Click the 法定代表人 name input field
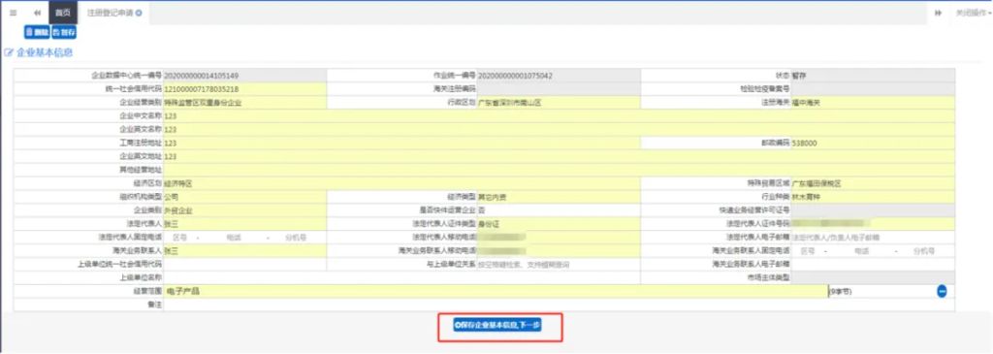993x354 pixels. click(245, 223)
